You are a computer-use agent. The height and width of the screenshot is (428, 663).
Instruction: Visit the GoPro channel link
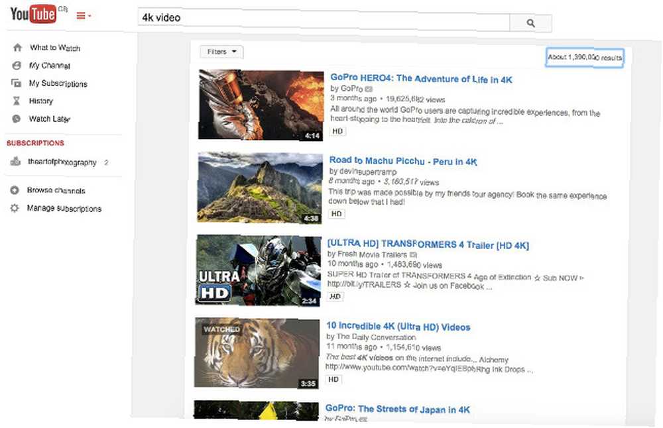pyautogui.click(x=352, y=88)
